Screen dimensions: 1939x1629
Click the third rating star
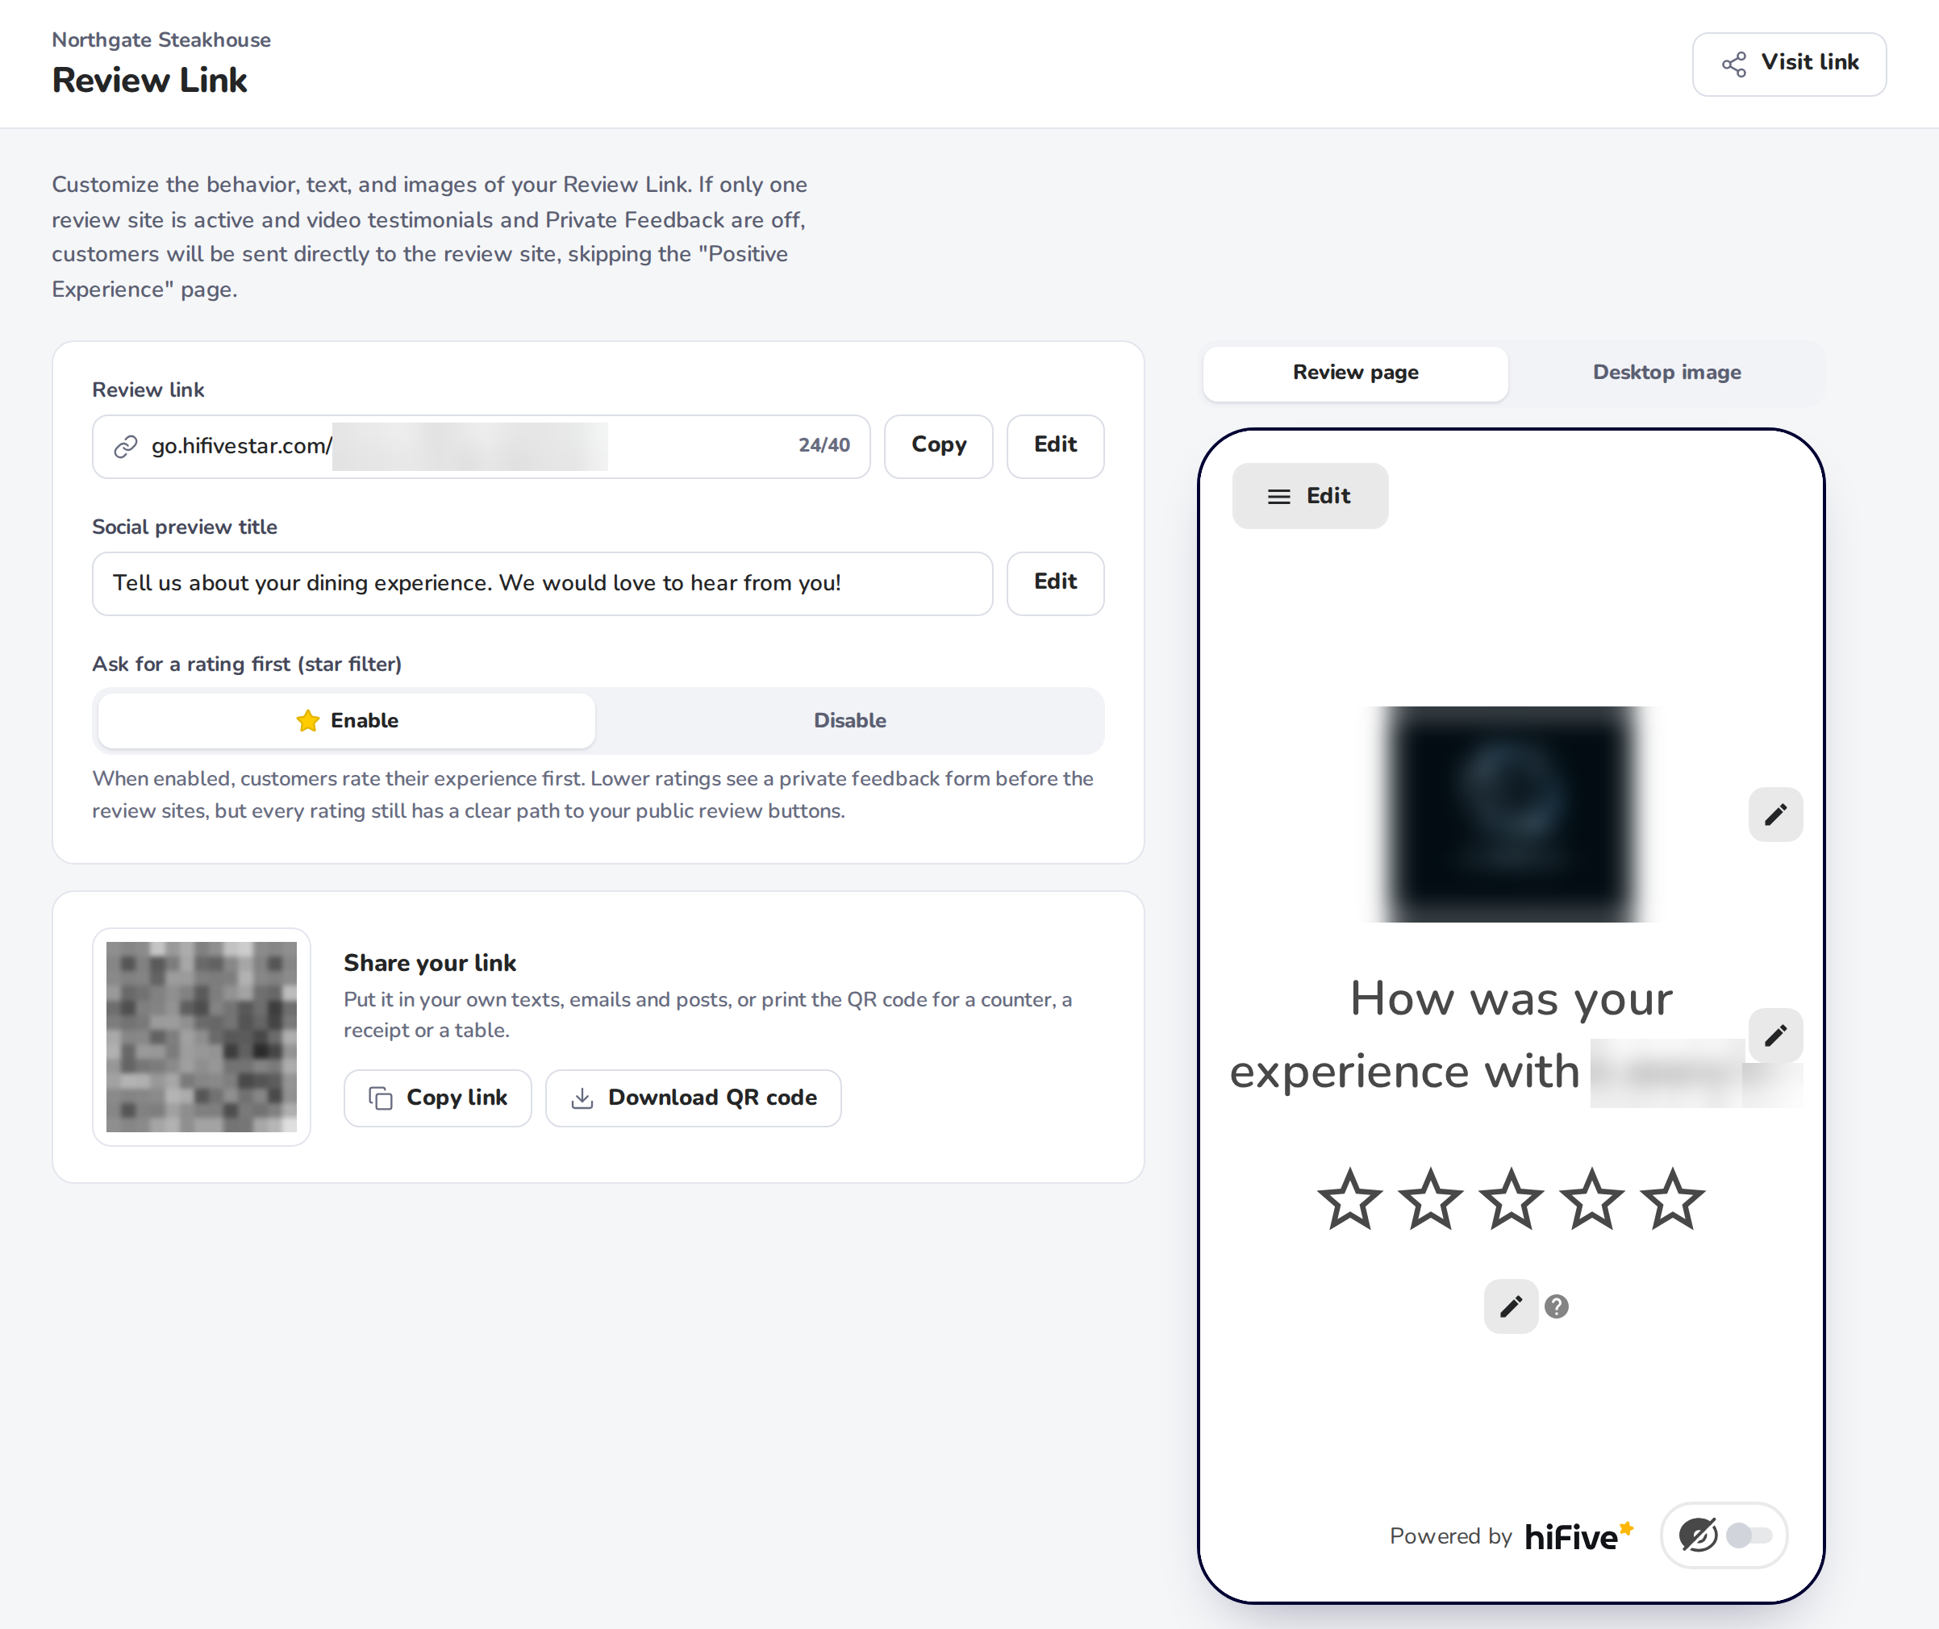tap(1511, 1200)
